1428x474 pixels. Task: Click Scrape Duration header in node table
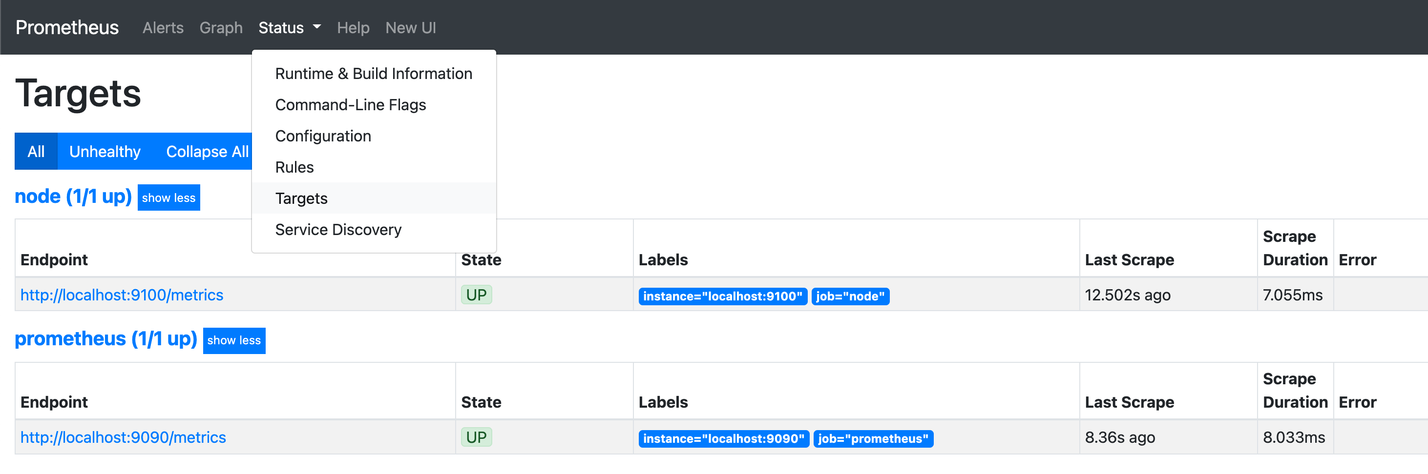coord(1295,248)
